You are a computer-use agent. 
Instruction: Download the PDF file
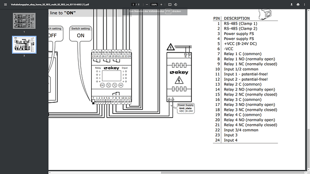coord(292,4)
